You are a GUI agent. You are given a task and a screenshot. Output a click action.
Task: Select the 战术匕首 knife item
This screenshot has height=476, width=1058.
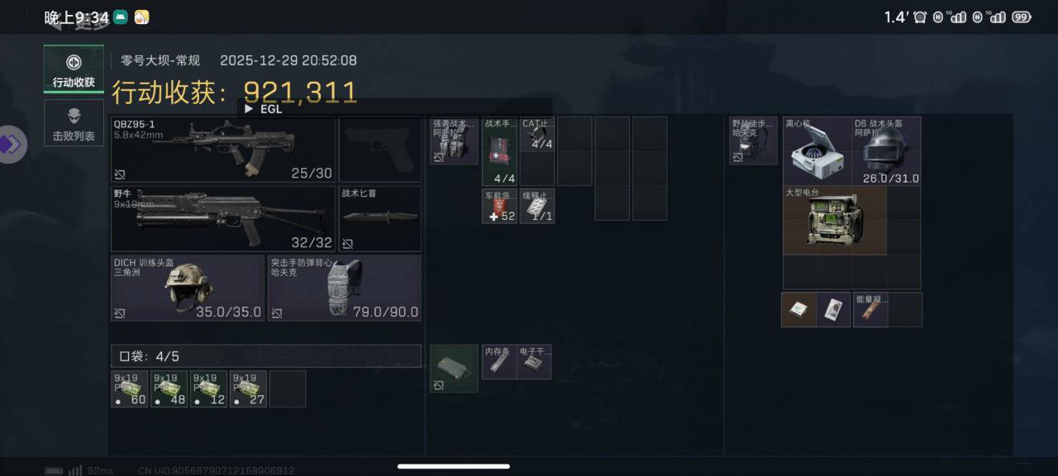(380, 218)
